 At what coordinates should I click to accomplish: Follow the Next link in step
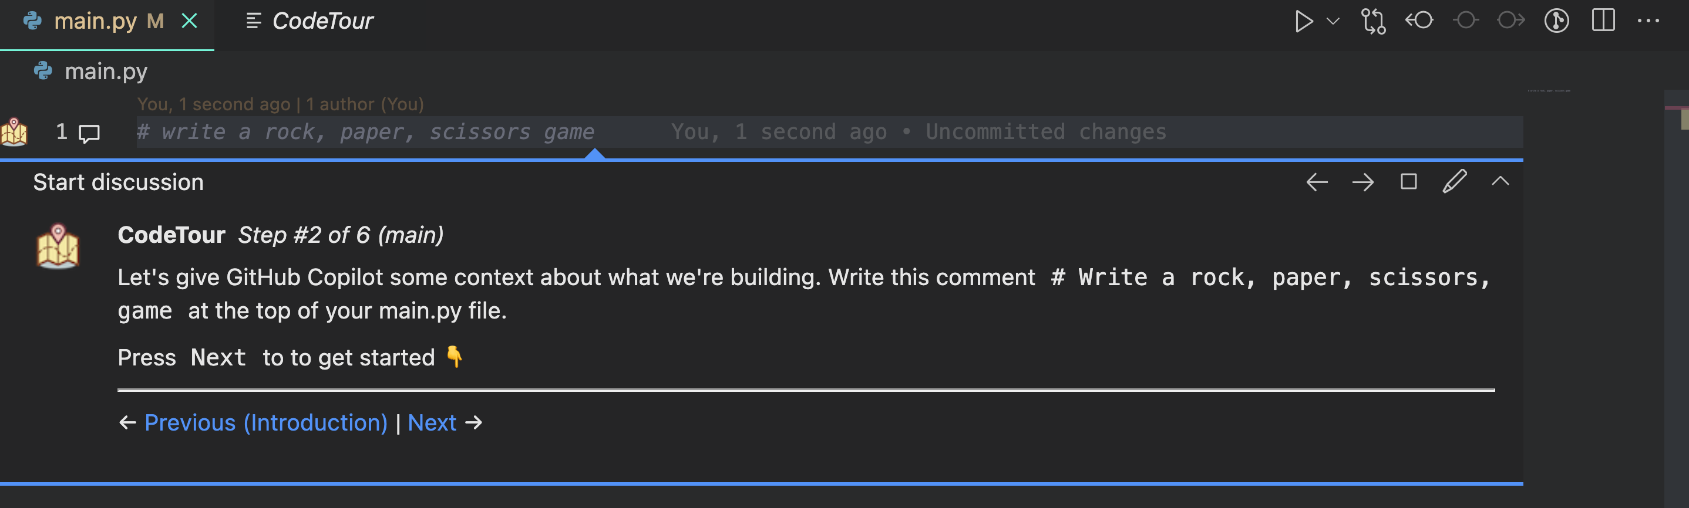[432, 423]
